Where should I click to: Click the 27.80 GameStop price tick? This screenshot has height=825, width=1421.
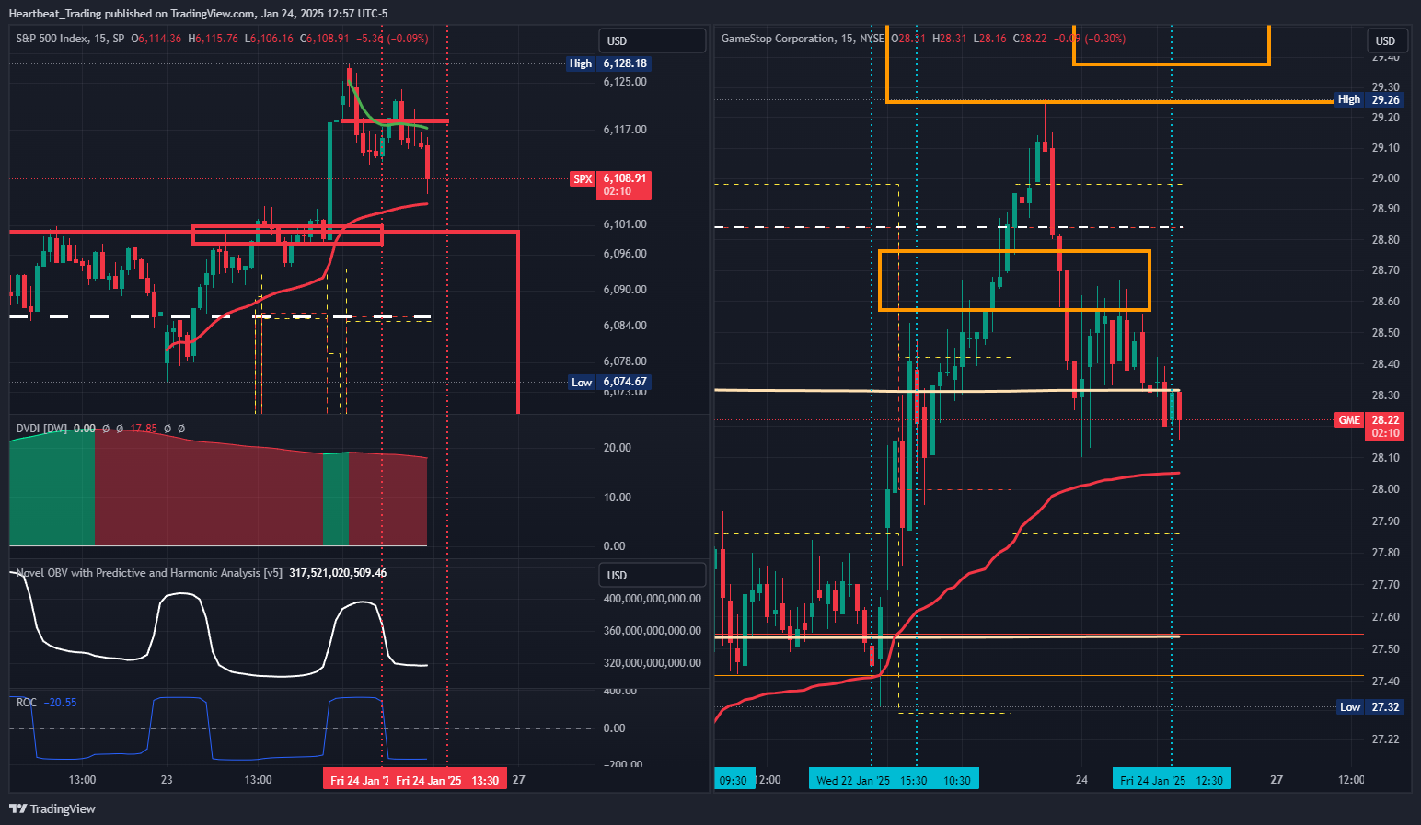[x=1385, y=553]
